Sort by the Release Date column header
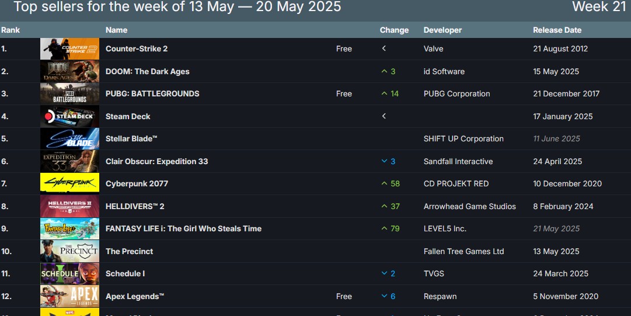 557,30
